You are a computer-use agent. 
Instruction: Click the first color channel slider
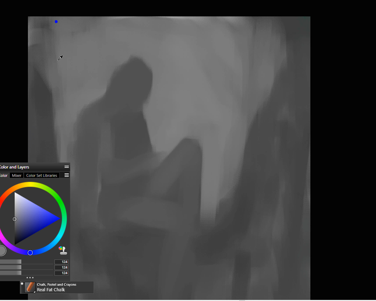10,262
